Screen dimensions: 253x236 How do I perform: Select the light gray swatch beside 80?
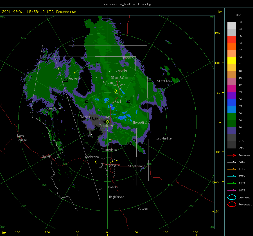[x=232, y=26]
